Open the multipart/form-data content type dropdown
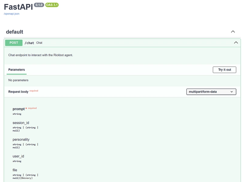The width and height of the screenshot is (243, 182). [x=211, y=92]
